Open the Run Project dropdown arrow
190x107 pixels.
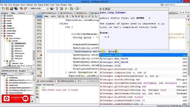point(69,9)
